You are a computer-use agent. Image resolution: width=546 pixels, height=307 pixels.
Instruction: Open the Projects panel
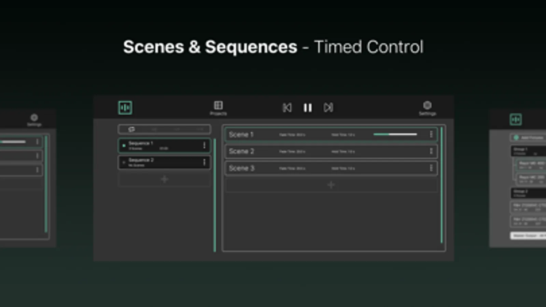(x=218, y=107)
